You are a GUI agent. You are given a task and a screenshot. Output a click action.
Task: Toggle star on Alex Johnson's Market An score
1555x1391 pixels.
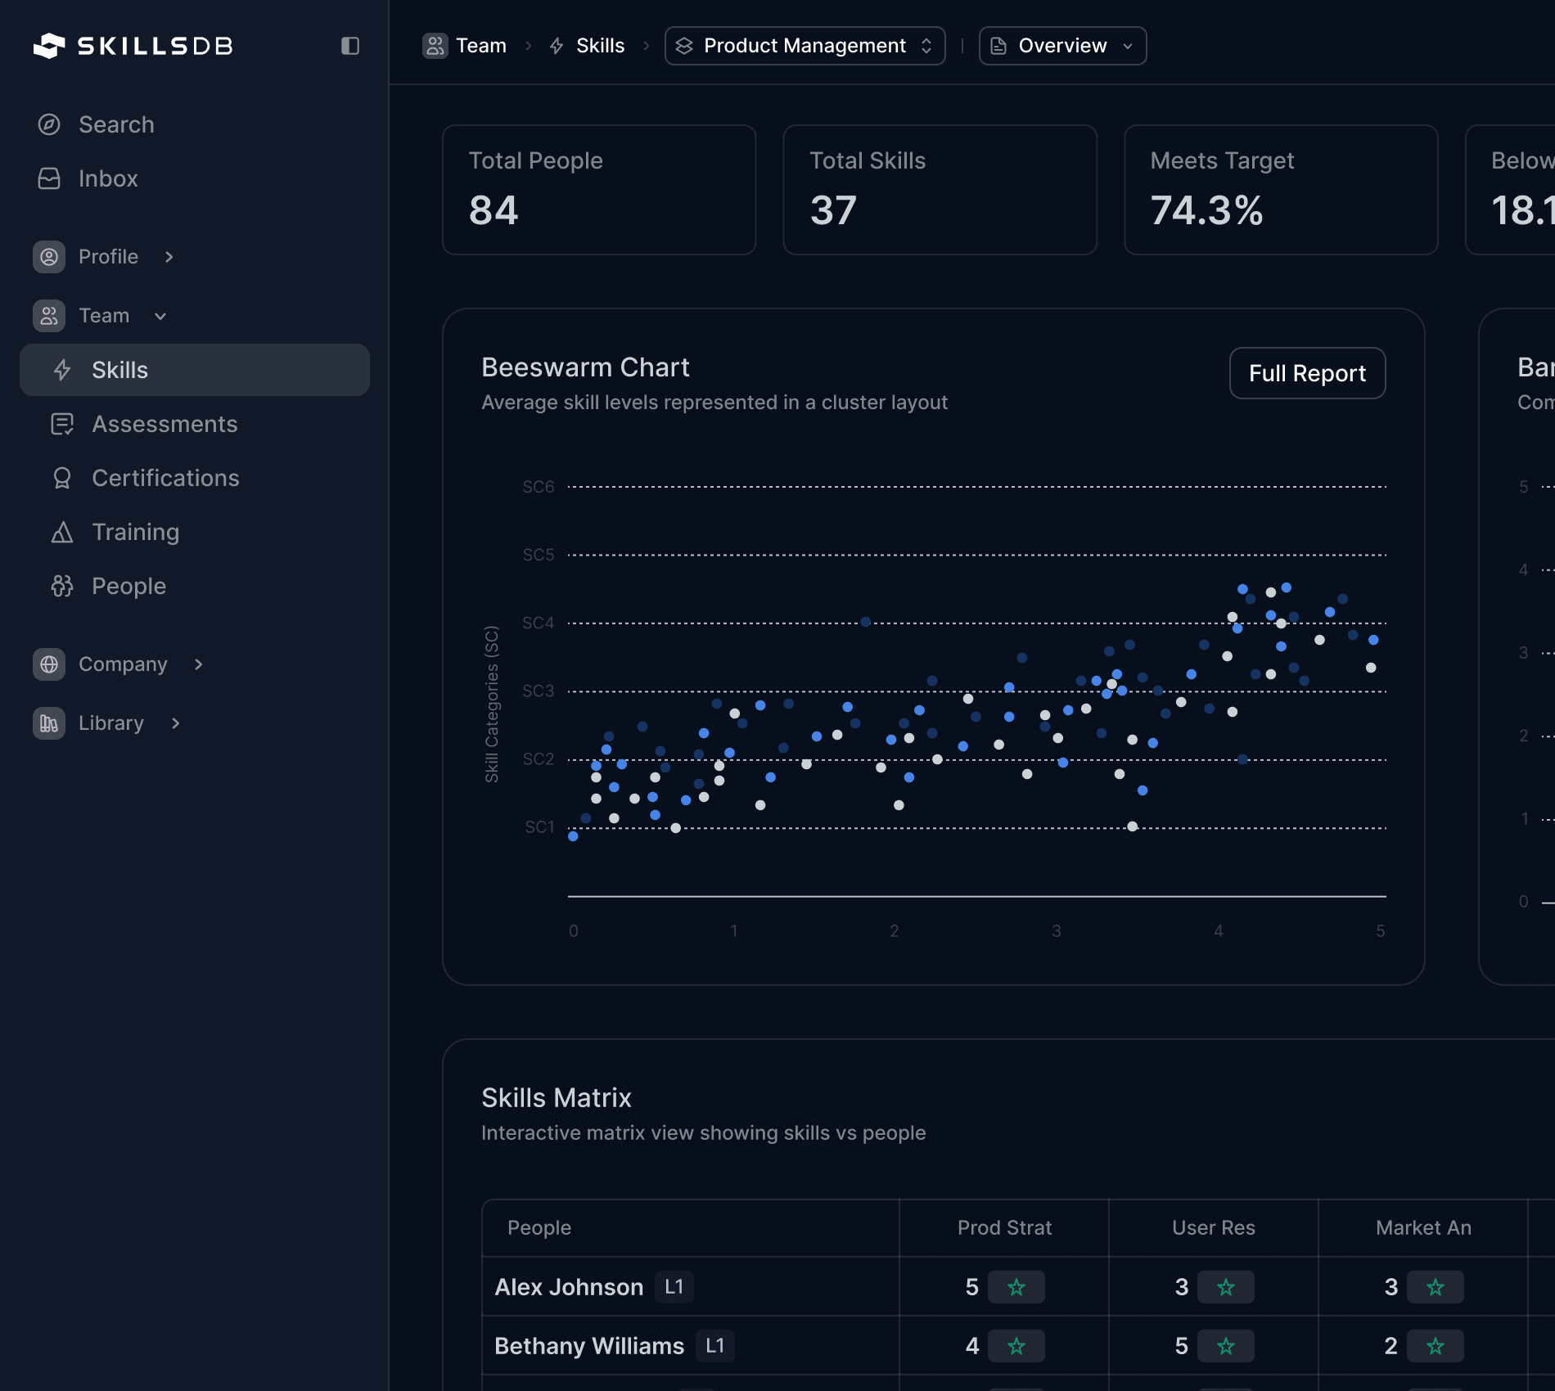click(1435, 1287)
